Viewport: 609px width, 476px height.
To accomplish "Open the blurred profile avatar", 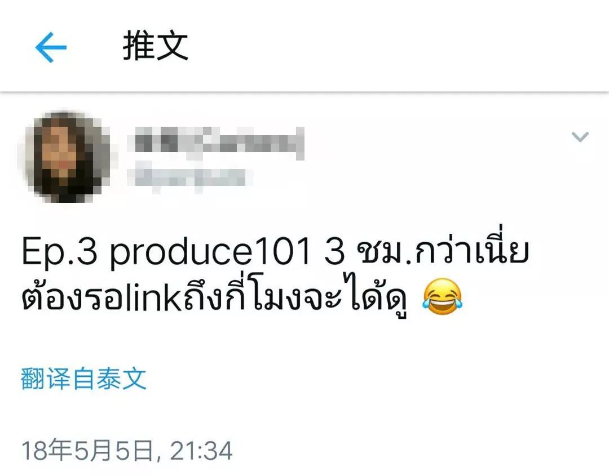I will (x=64, y=157).
